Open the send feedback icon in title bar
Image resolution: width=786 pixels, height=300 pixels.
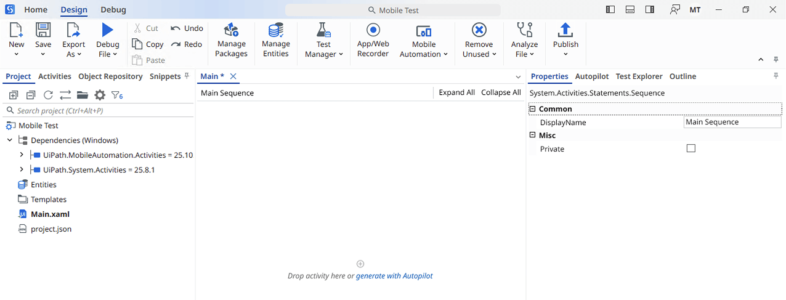[x=676, y=10]
